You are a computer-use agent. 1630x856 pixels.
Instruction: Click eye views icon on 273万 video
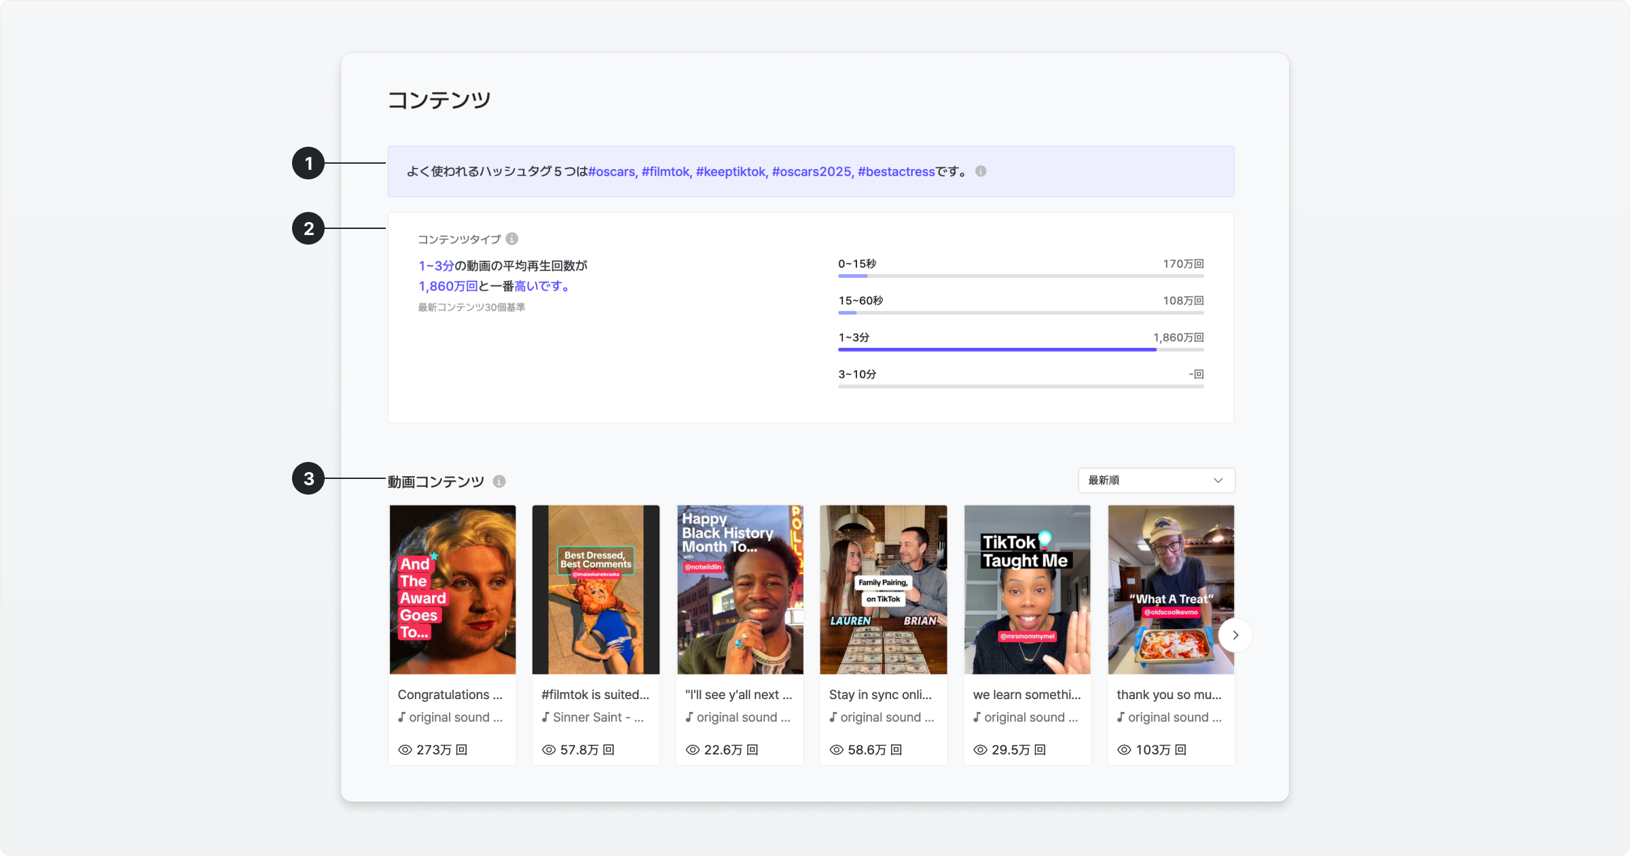[x=405, y=750]
